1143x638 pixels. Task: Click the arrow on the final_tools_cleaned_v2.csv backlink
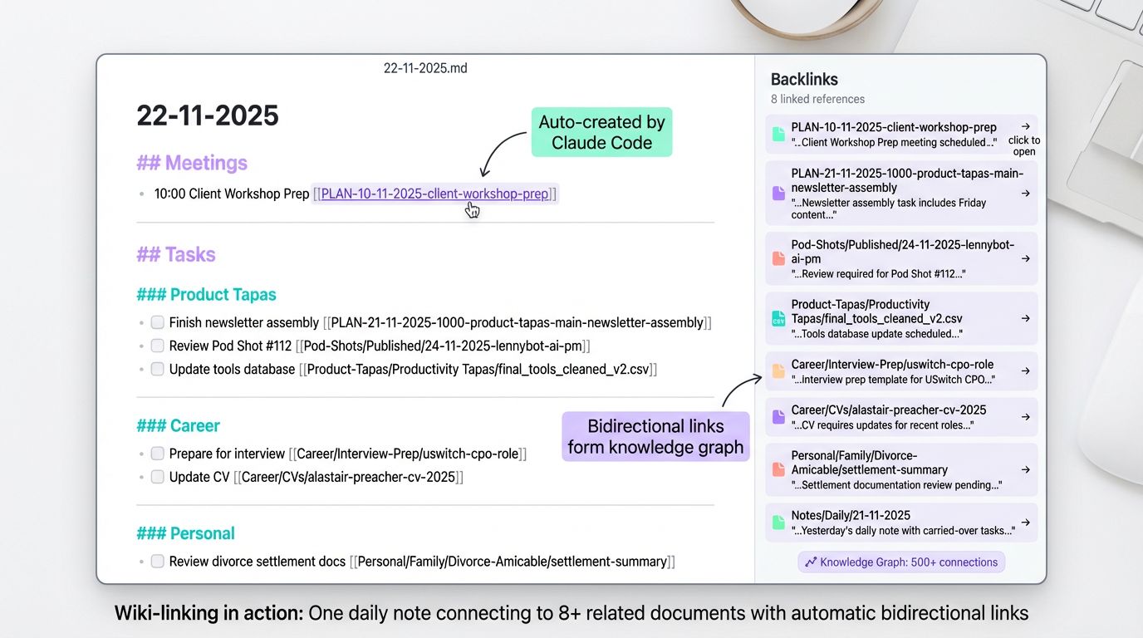click(1025, 318)
